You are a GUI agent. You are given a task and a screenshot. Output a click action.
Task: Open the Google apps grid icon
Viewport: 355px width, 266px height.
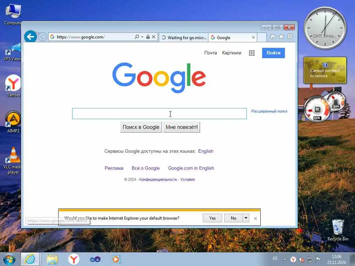252,53
